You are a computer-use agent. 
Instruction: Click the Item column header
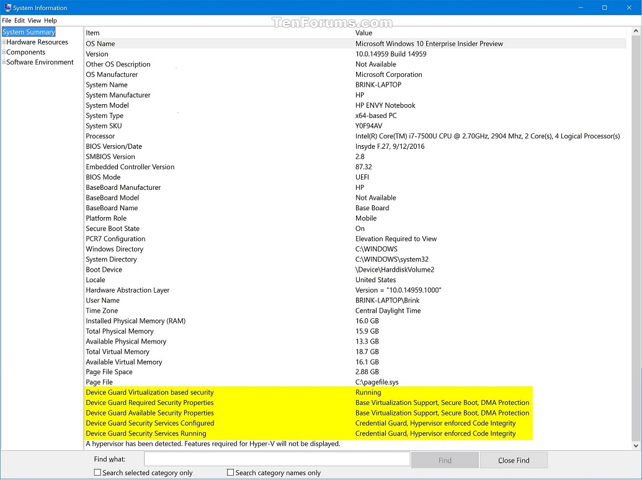(218, 33)
